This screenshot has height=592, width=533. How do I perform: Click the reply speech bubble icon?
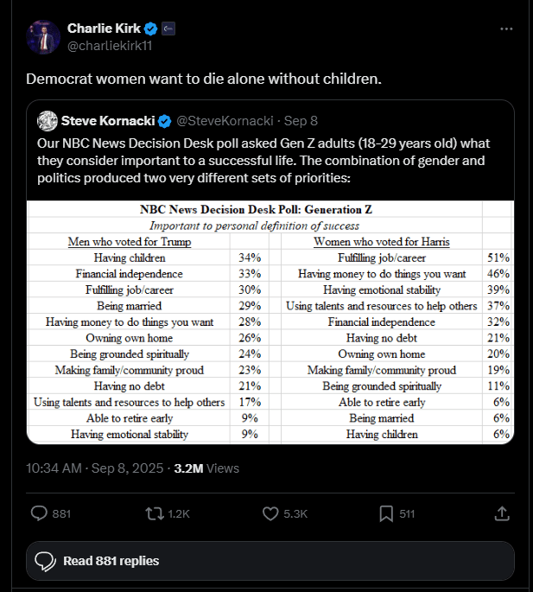(x=39, y=513)
